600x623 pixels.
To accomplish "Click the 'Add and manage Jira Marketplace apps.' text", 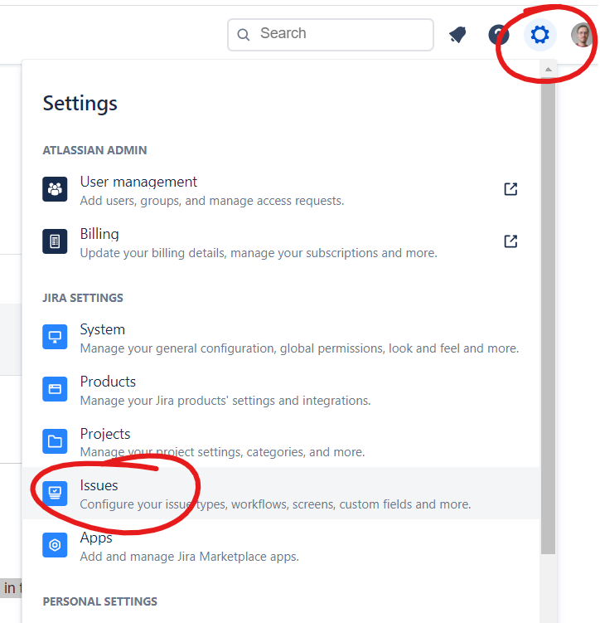I will 189,557.
